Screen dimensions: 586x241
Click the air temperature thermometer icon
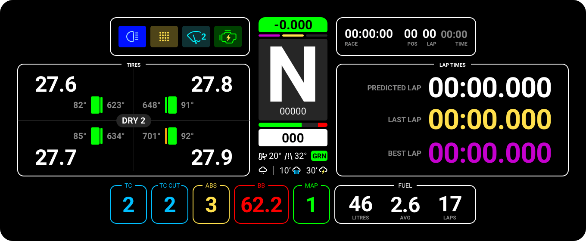[x=262, y=156]
